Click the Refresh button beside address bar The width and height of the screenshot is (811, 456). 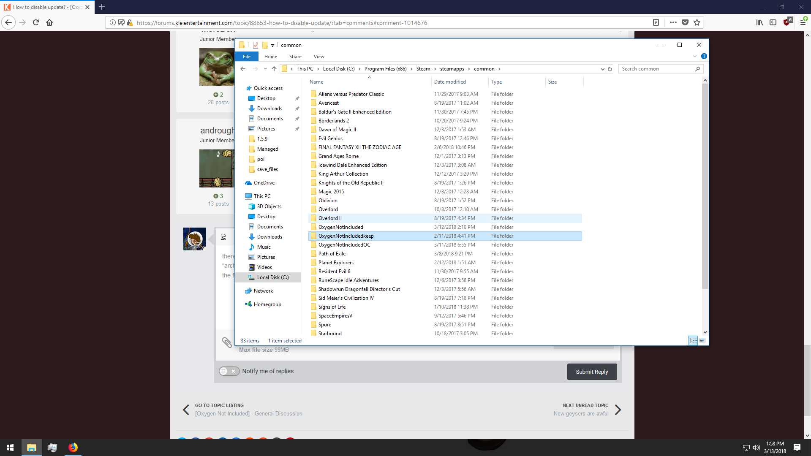pos(610,69)
